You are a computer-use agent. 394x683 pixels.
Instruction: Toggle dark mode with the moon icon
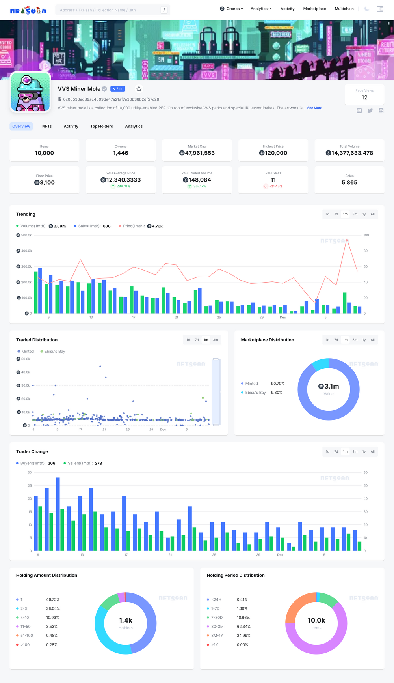click(x=367, y=9)
